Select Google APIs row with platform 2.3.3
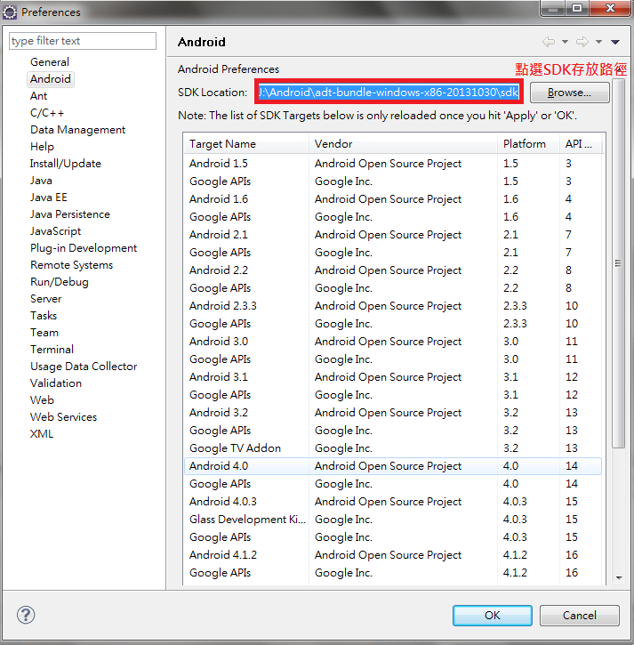This screenshot has width=634, height=645. tap(393, 323)
